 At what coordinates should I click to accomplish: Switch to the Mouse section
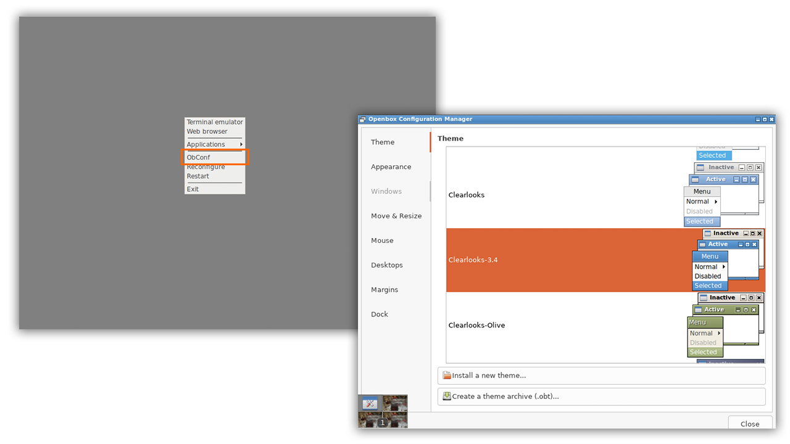coord(396,240)
